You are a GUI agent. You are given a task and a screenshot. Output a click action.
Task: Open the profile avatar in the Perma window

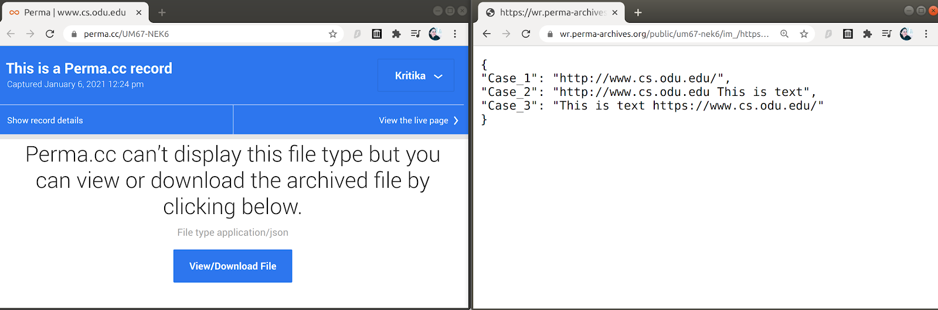point(435,34)
